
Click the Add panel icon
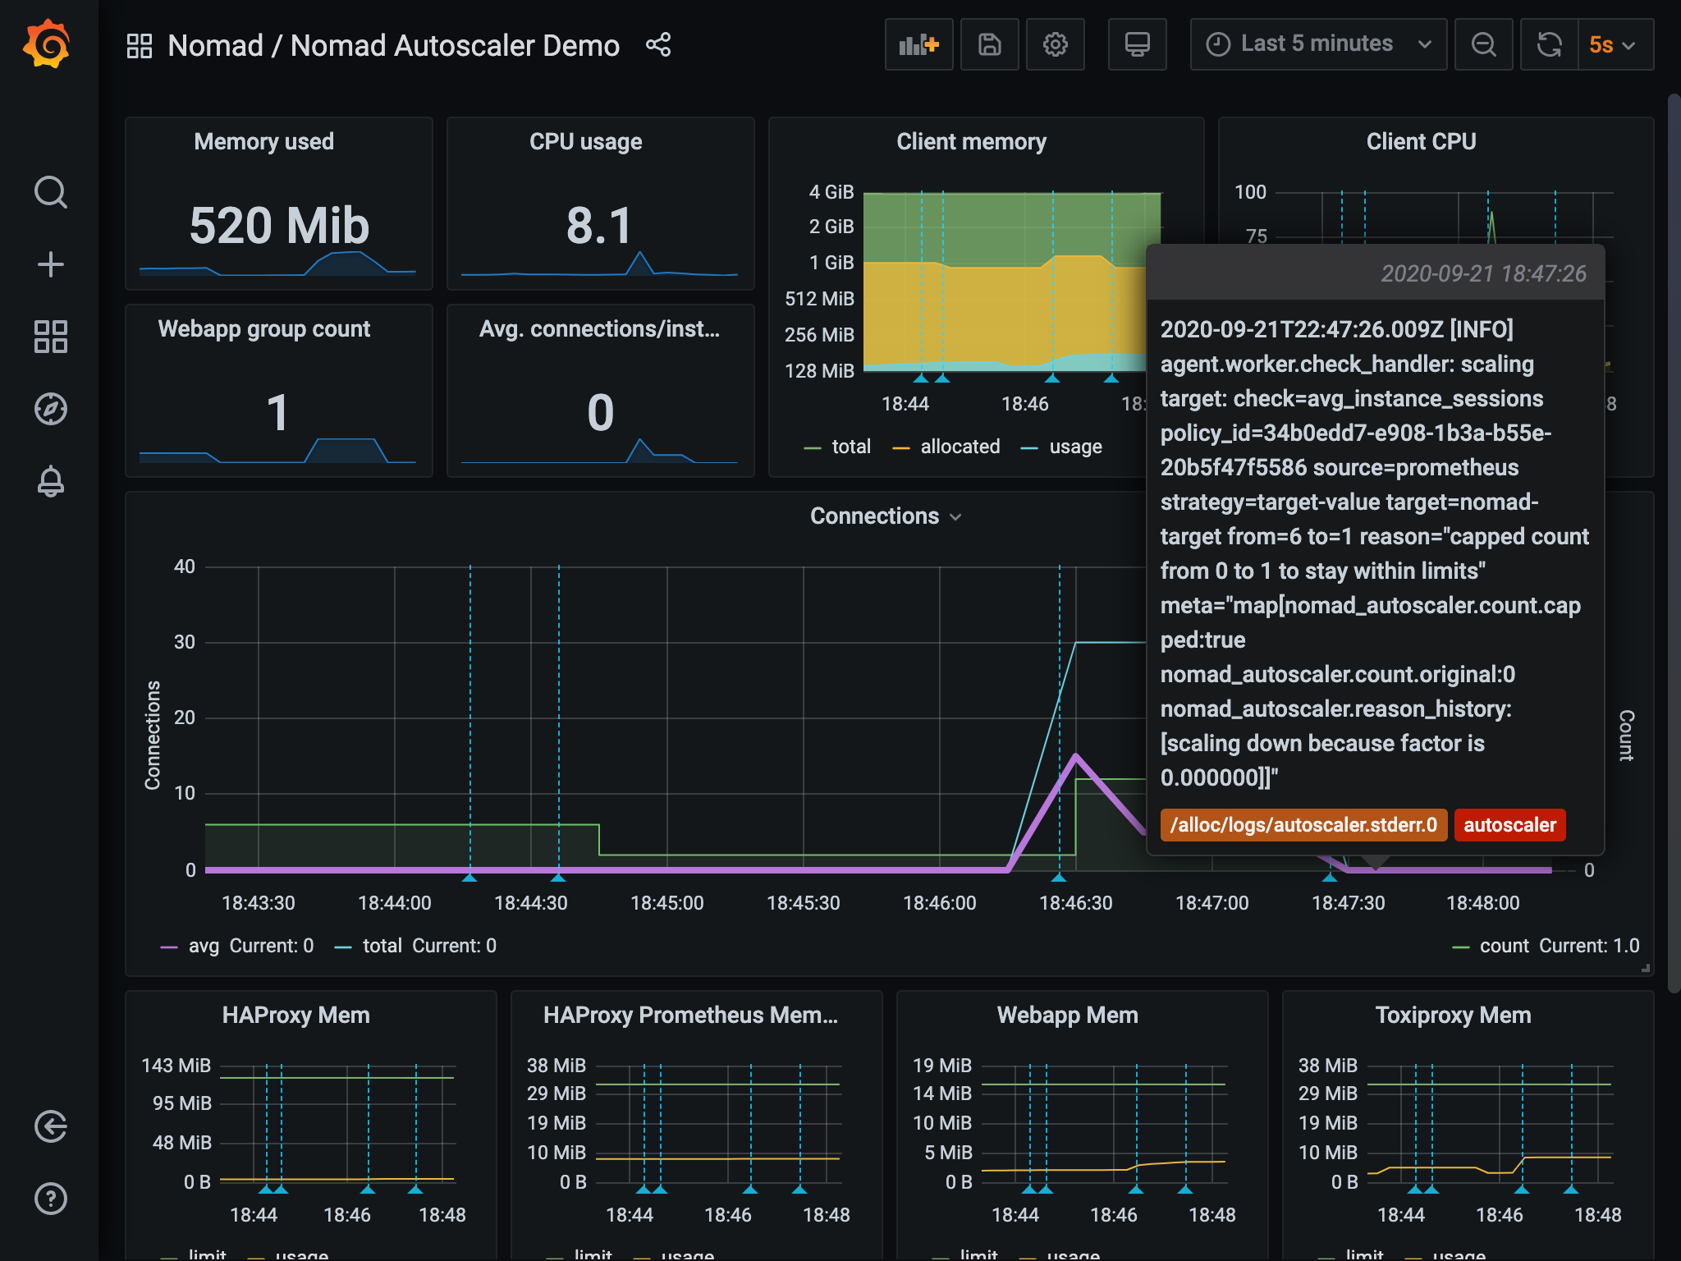pyautogui.click(x=918, y=44)
